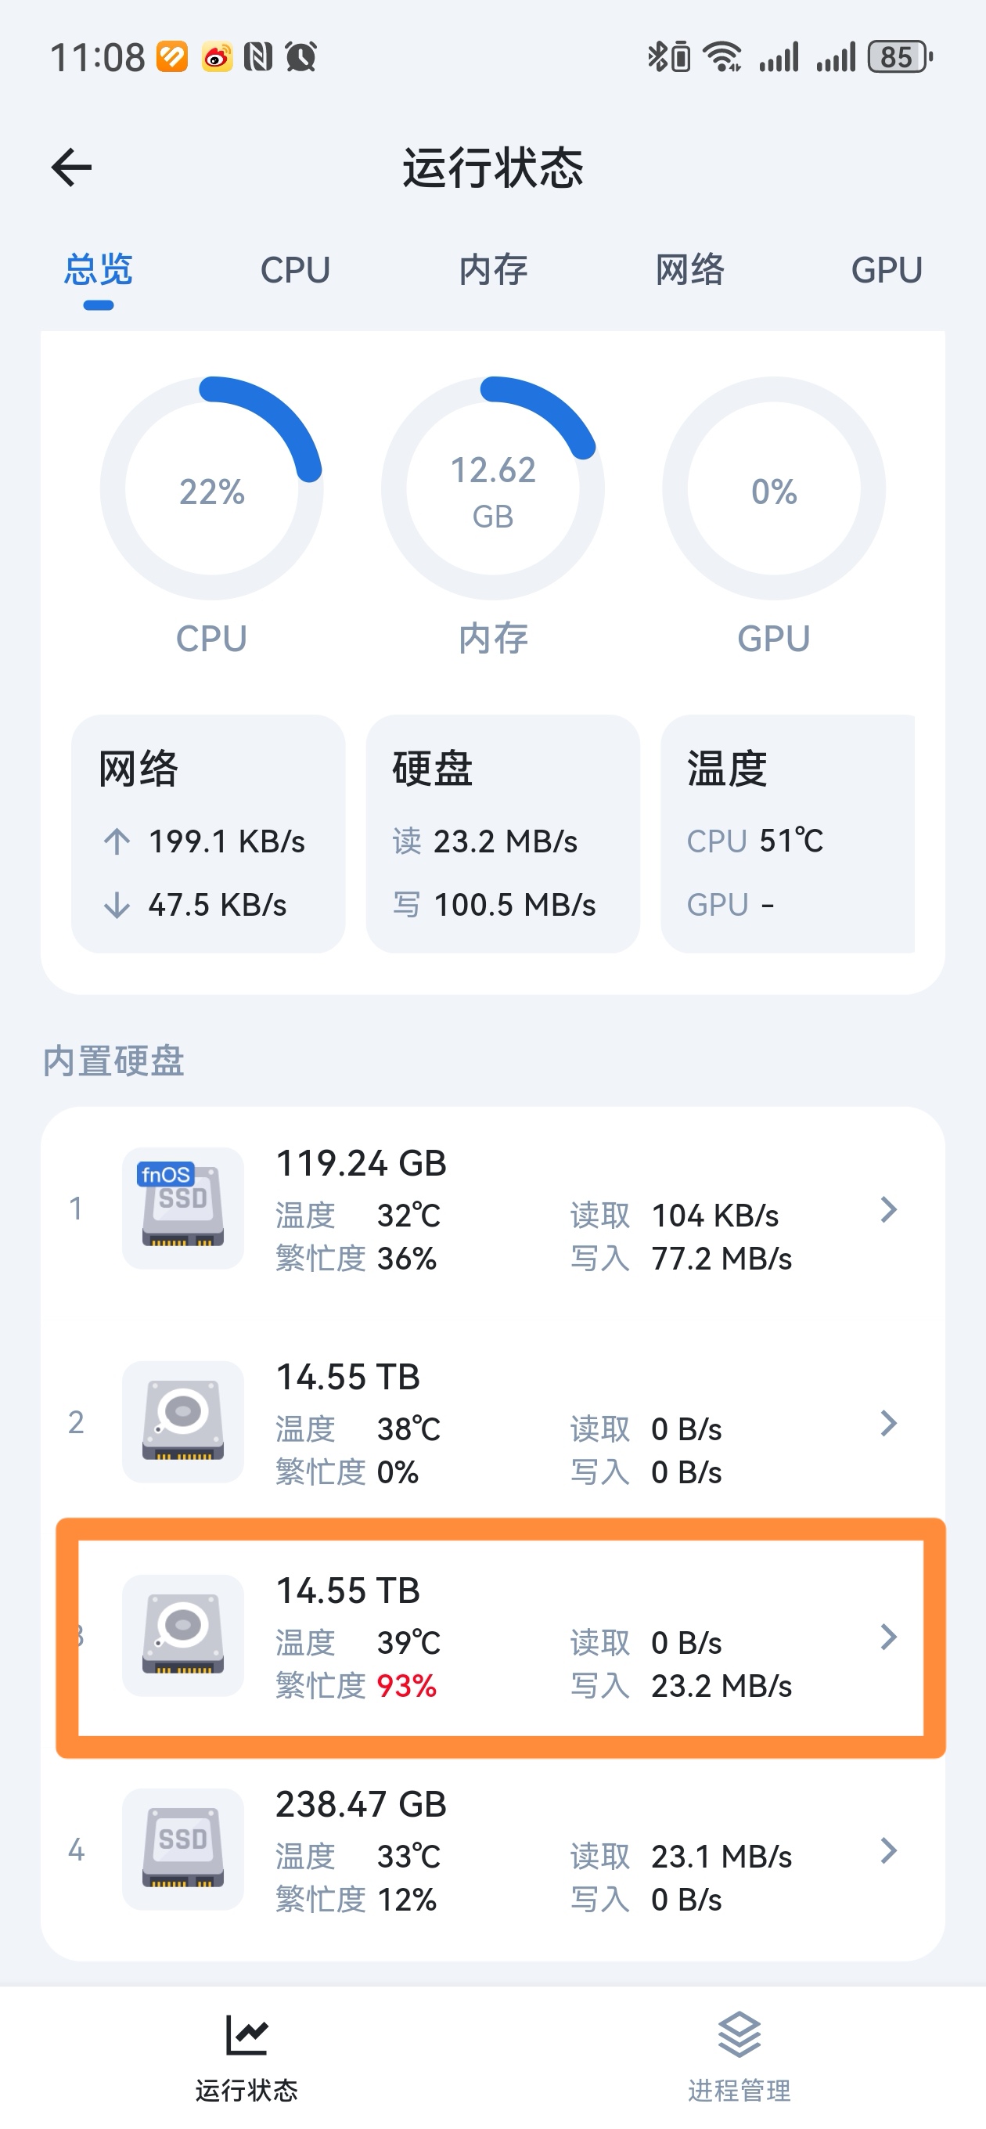Image resolution: width=986 pixels, height=2129 pixels.
Task: Expand details for 119.24 GB disk
Action: pos(888,1210)
